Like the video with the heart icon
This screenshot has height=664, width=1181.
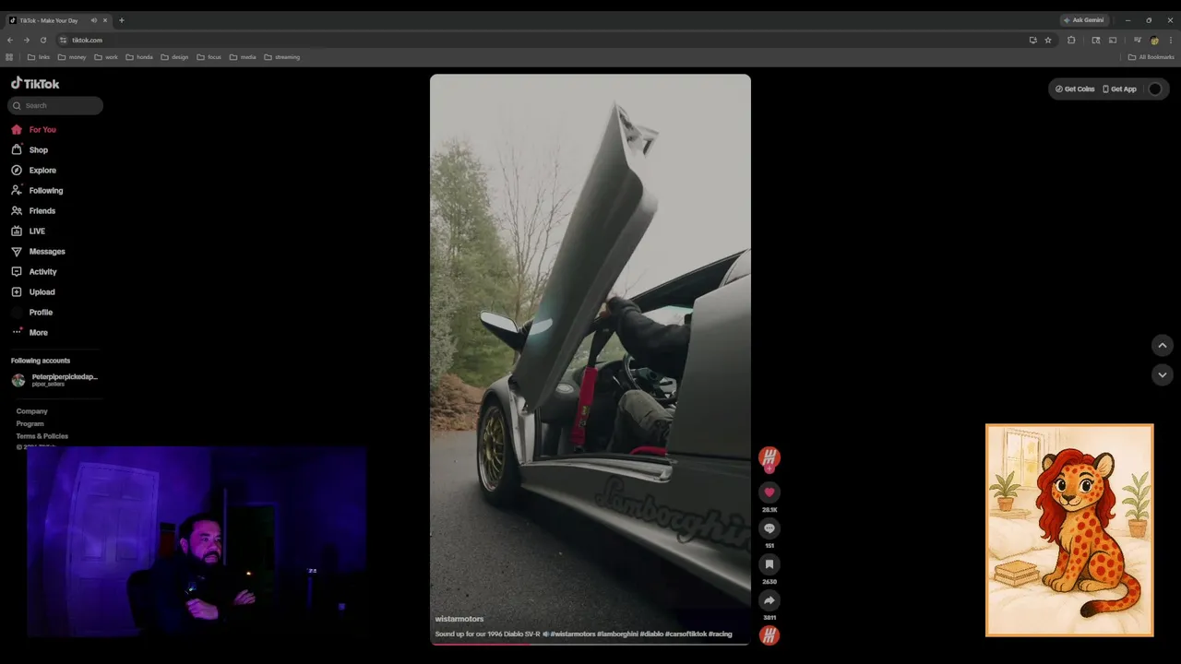769,492
